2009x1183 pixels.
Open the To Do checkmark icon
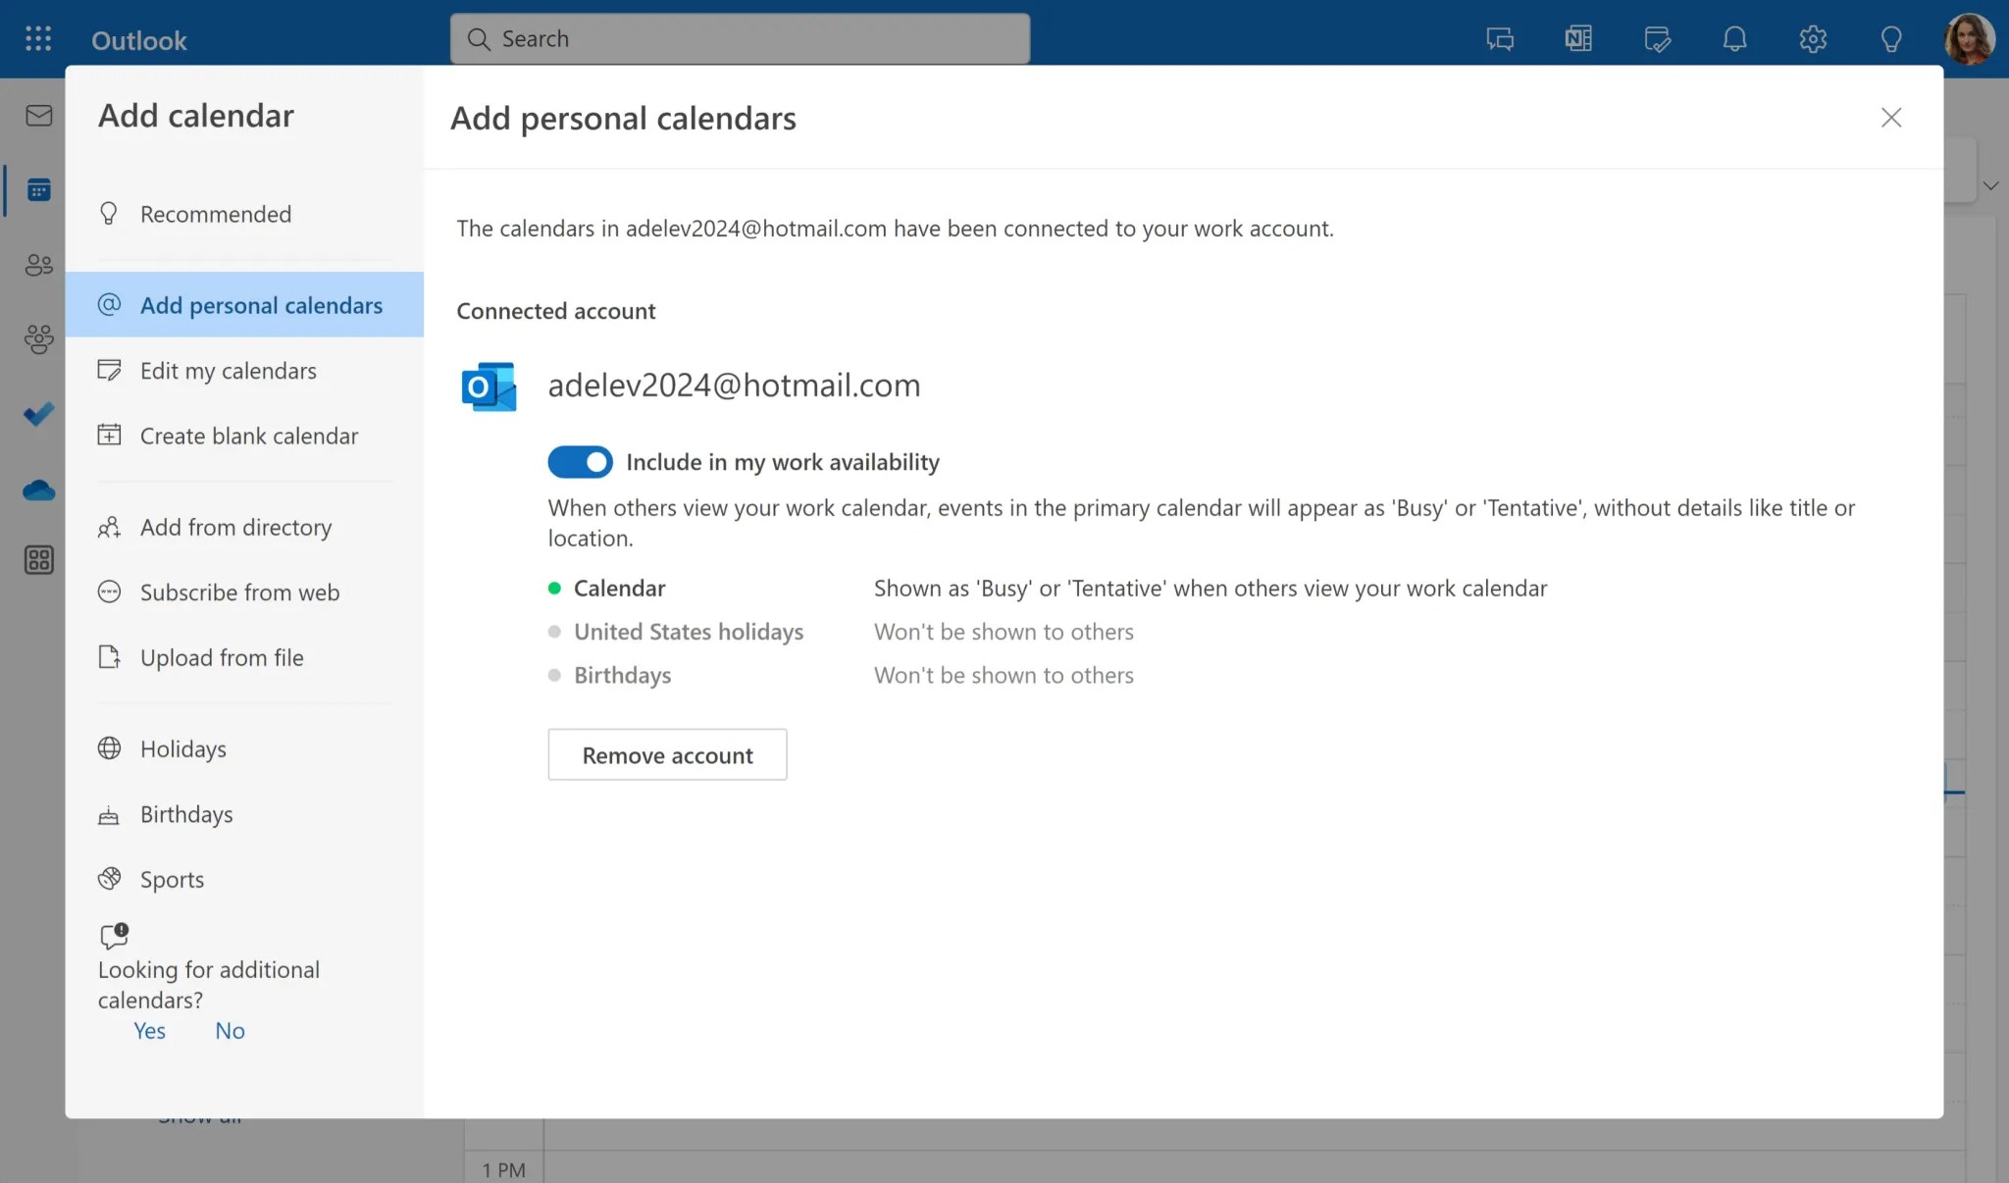[39, 415]
